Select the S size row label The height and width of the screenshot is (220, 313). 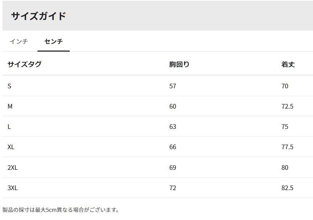click(9, 86)
